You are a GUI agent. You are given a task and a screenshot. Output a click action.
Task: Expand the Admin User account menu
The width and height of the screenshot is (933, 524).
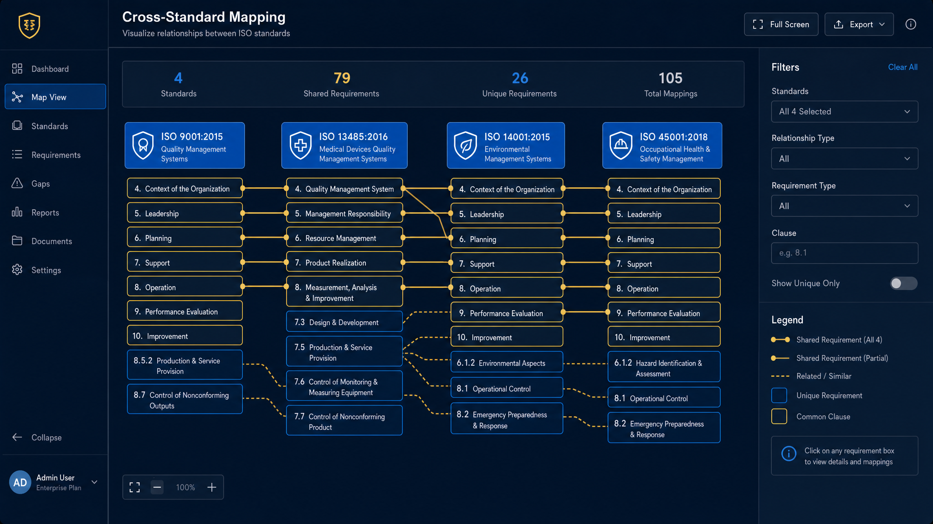click(x=94, y=482)
